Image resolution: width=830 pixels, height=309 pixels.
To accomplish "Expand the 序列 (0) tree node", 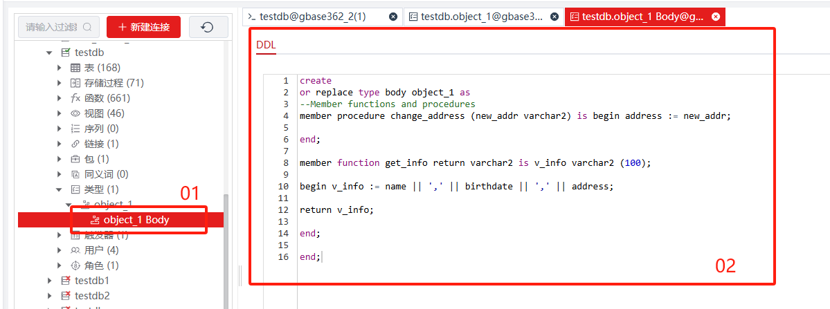I will (60, 129).
